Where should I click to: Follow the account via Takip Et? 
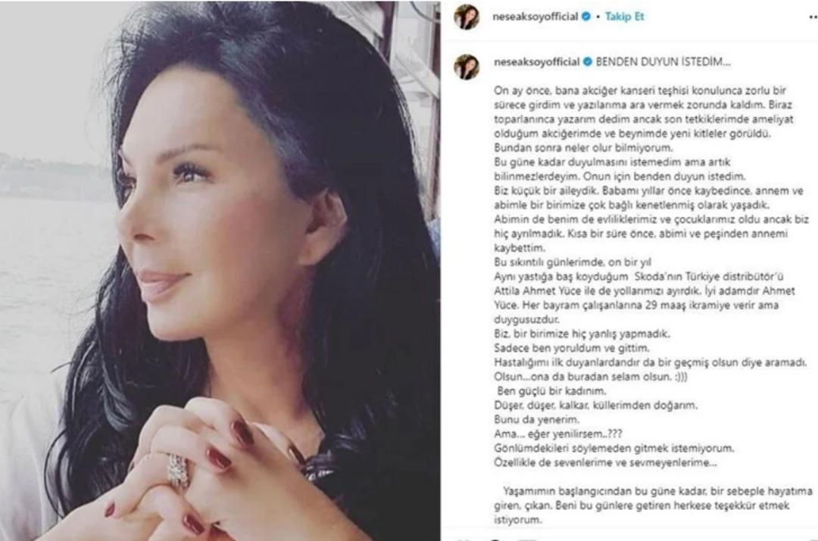624,17
